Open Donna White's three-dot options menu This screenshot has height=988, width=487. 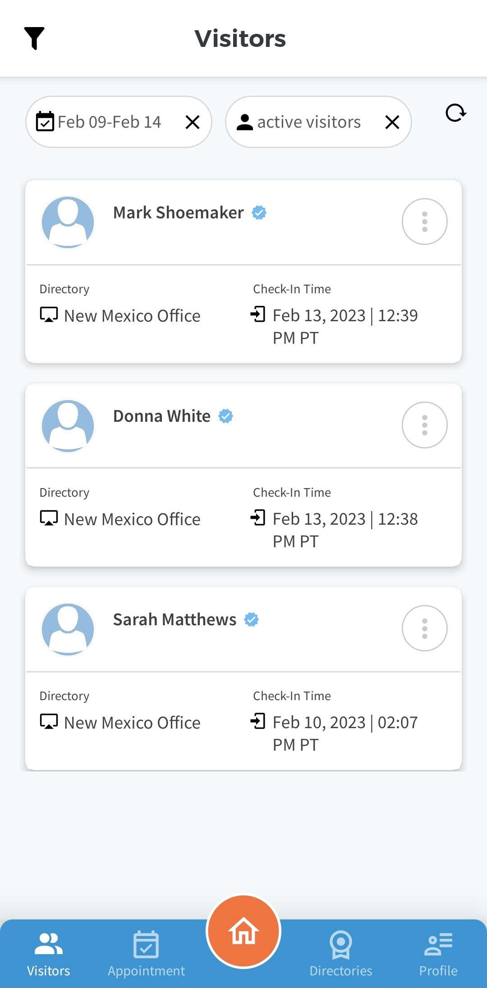click(x=424, y=425)
